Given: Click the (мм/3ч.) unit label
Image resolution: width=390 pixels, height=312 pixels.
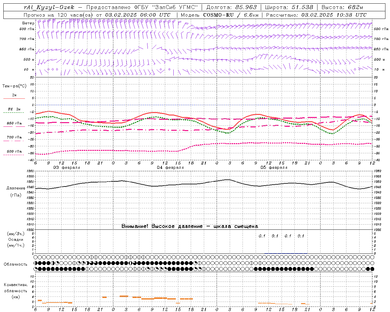Looking at the screenshot, I should pyautogui.click(x=16, y=234).
